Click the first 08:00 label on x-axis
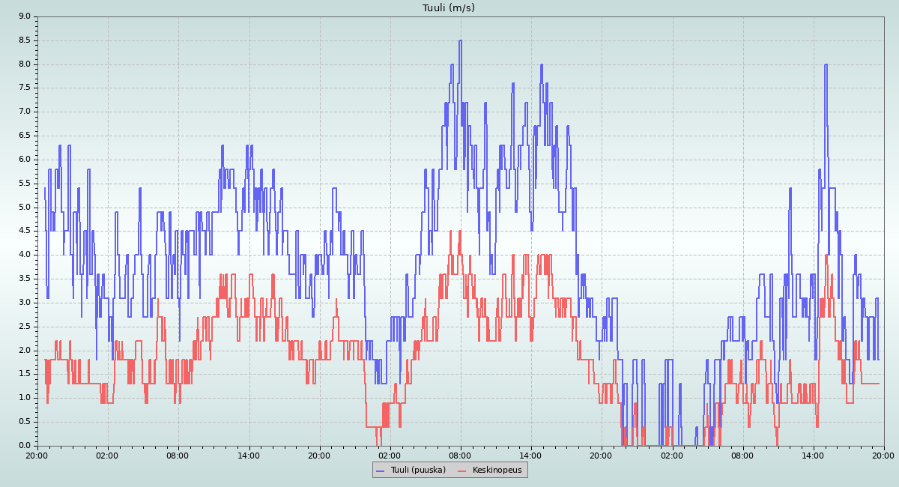 pyautogui.click(x=178, y=455)
